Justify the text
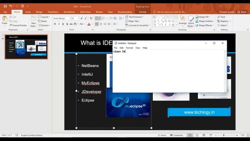The width and height of the screenshot is (250, 141). click(109, 24)
